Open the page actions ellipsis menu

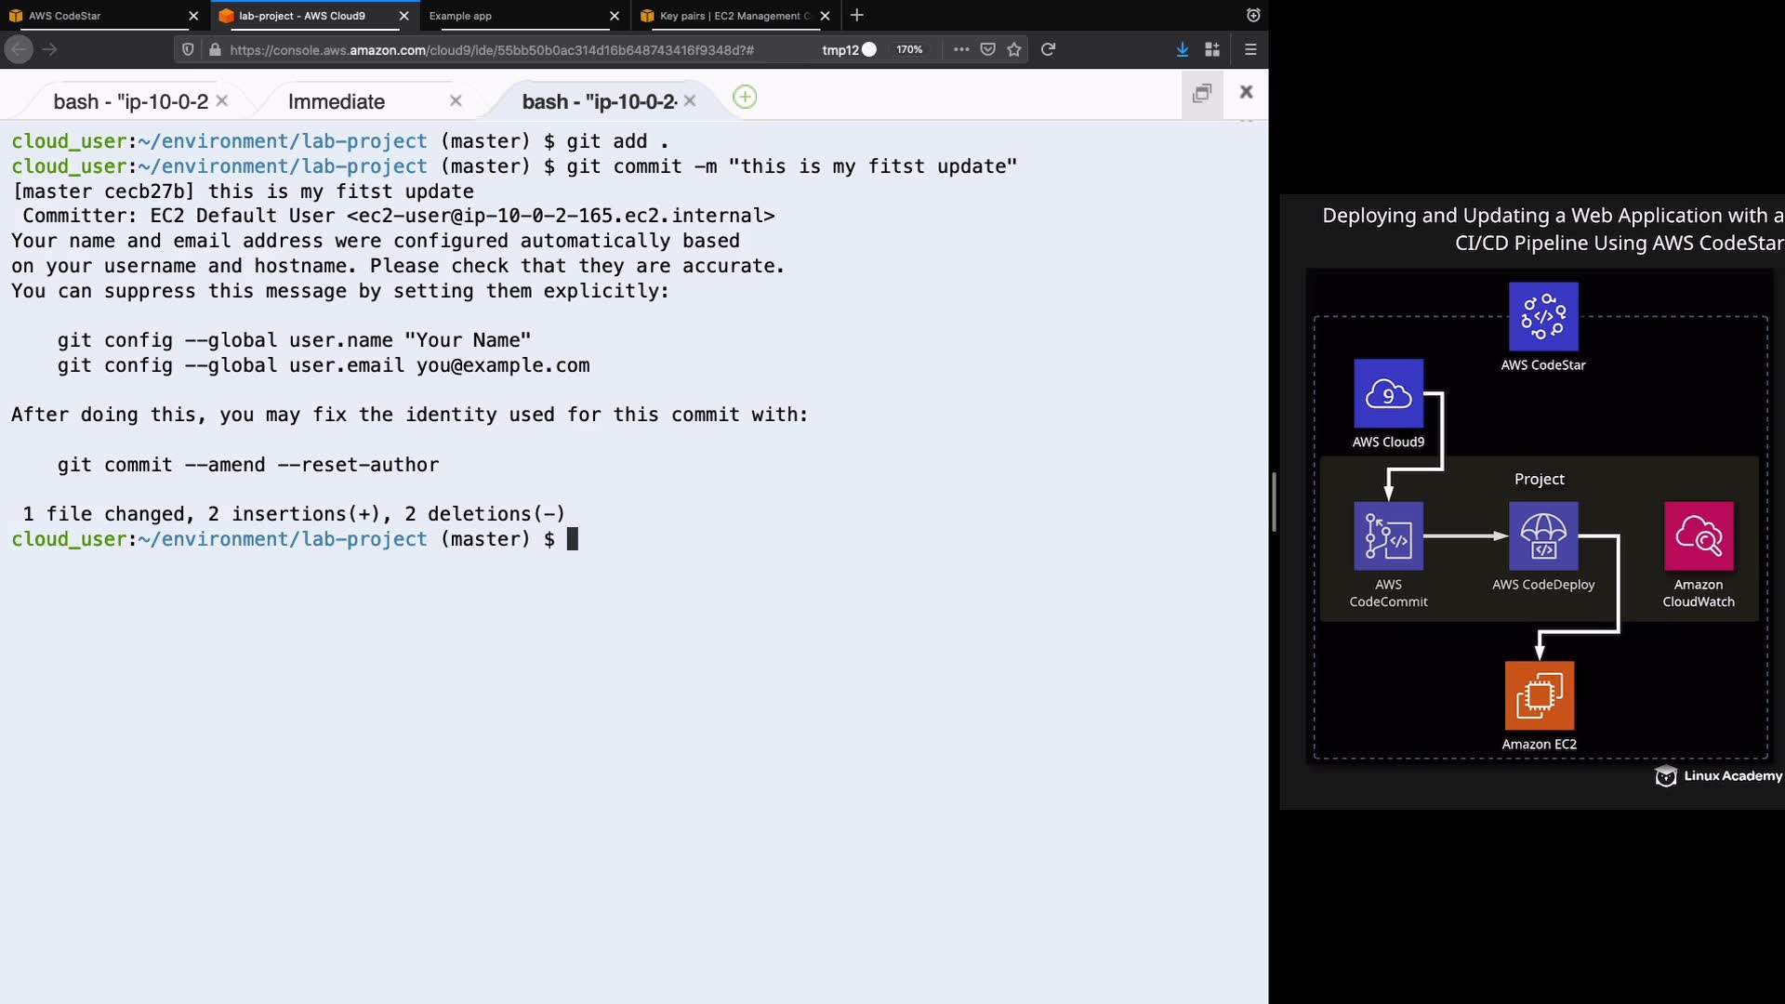[x=960, y=49]
